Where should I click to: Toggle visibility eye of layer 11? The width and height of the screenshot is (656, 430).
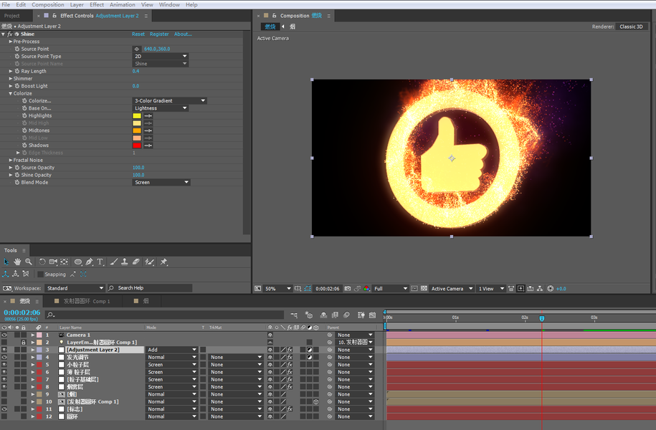point(4,409)
